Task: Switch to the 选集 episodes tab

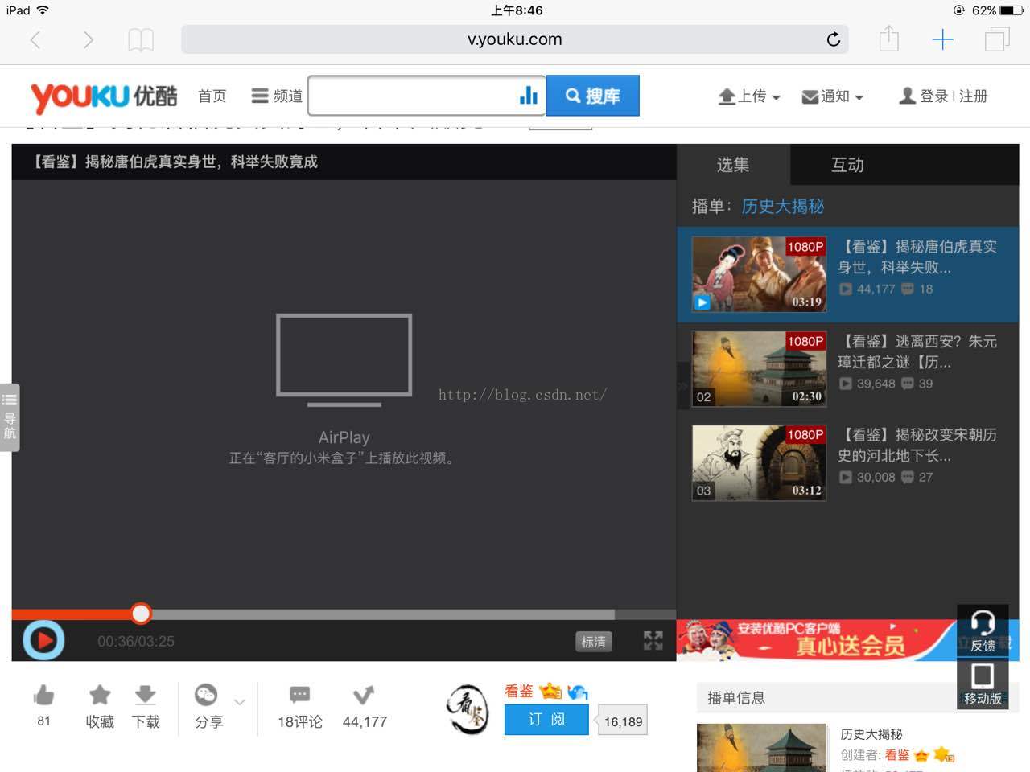Action: pos(733,165)
